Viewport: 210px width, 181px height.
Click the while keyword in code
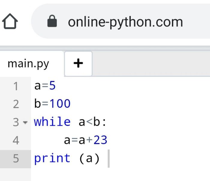point(52,122)
